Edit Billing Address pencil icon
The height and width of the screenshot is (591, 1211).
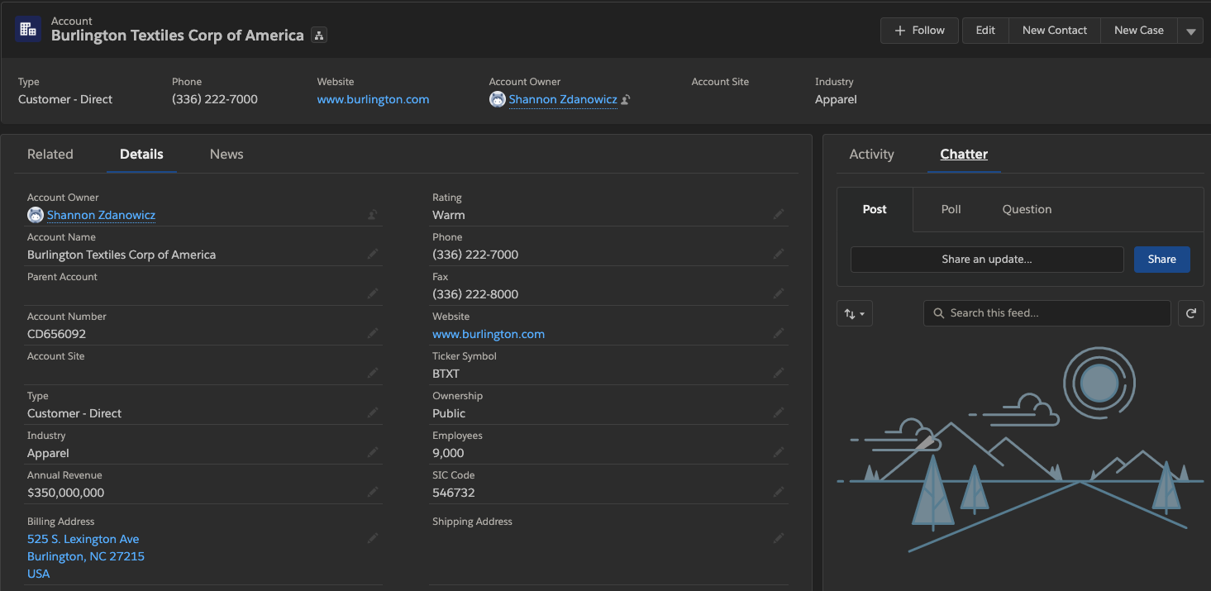click(x=373, y=538)
